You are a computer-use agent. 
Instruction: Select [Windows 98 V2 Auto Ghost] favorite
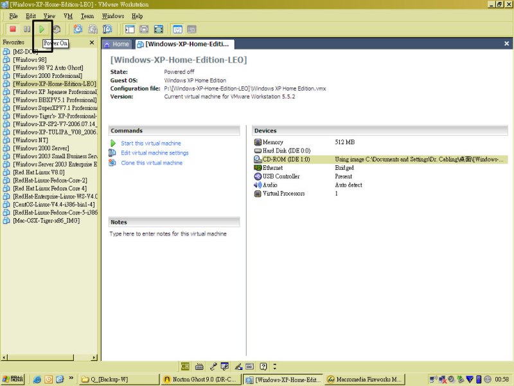48,68
